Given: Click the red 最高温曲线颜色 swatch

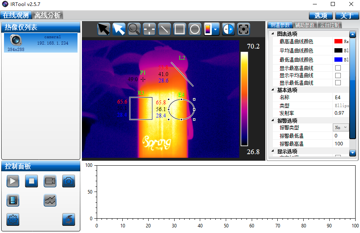Looking at the screenshot, I should [x=338, y=41].
